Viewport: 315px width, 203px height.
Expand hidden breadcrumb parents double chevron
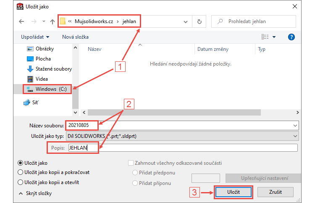pos(70,21)
